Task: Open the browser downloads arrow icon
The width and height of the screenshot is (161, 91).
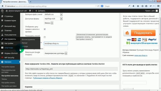Action: point(133,6)
